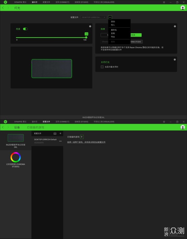Click the three-dots profile options button beside 配置文件 dropdown

click(x=110, y=17)
